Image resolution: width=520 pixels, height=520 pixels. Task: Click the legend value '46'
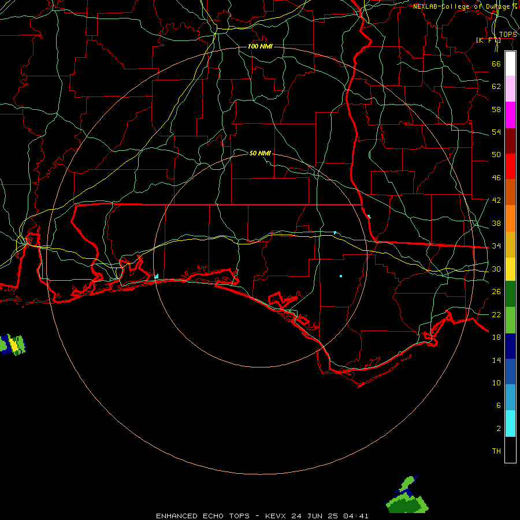point(496,177)
